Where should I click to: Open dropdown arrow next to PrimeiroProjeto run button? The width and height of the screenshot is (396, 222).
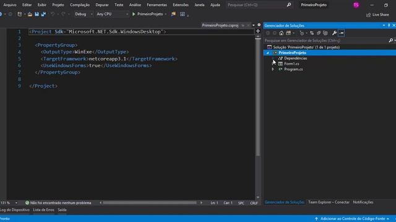[166, 14]
